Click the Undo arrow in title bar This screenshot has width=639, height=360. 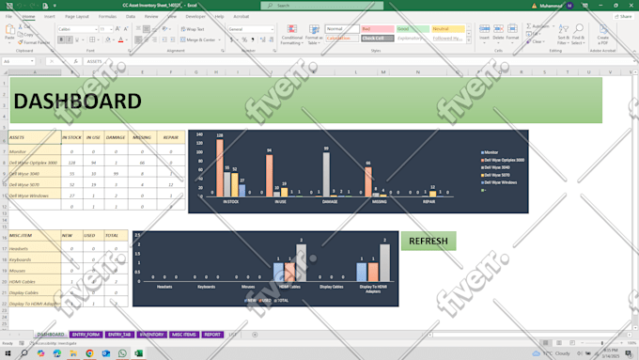pyautogui.click(x=19, y=6)
